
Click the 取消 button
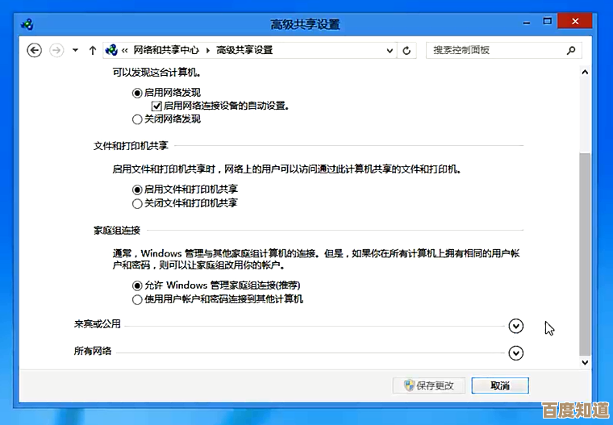(x=500, y=385)
